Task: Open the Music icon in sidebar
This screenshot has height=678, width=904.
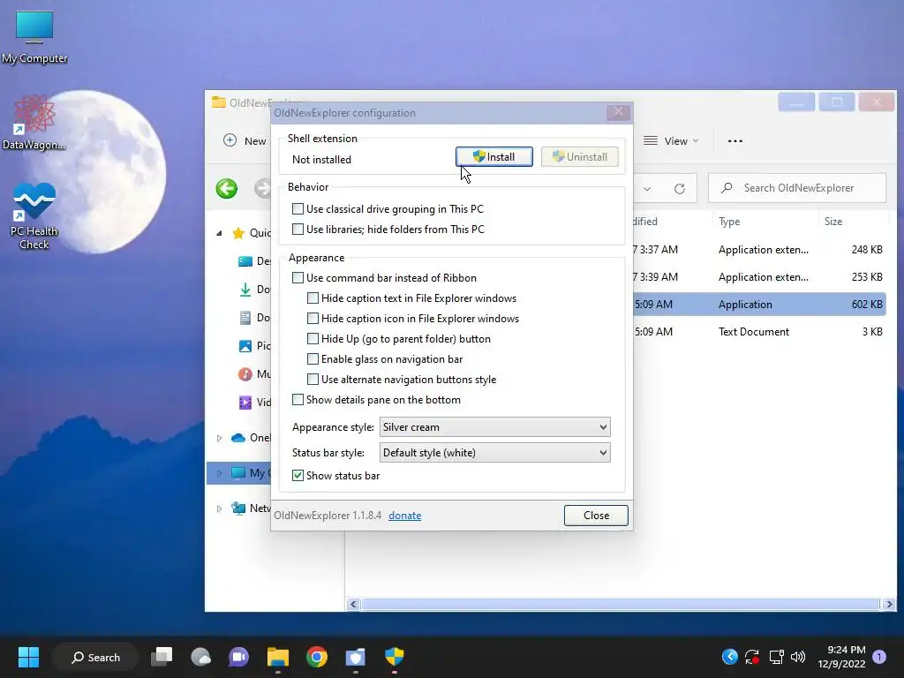Action: click(245, 374)
